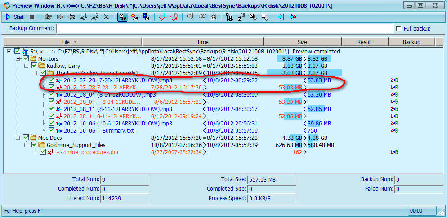The image size is (447, 218).
Task: Click the 750 size of Summary.txt
Action: [312, 130]
